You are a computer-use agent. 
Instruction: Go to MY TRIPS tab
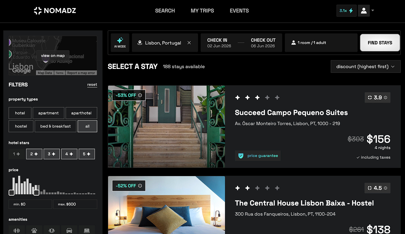(x=202, y=11)
